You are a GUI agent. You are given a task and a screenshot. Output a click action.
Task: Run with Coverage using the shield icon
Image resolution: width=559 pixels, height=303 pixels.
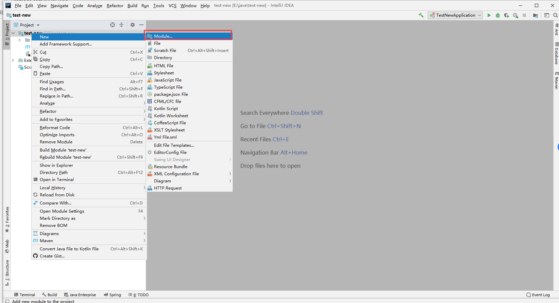507,15
